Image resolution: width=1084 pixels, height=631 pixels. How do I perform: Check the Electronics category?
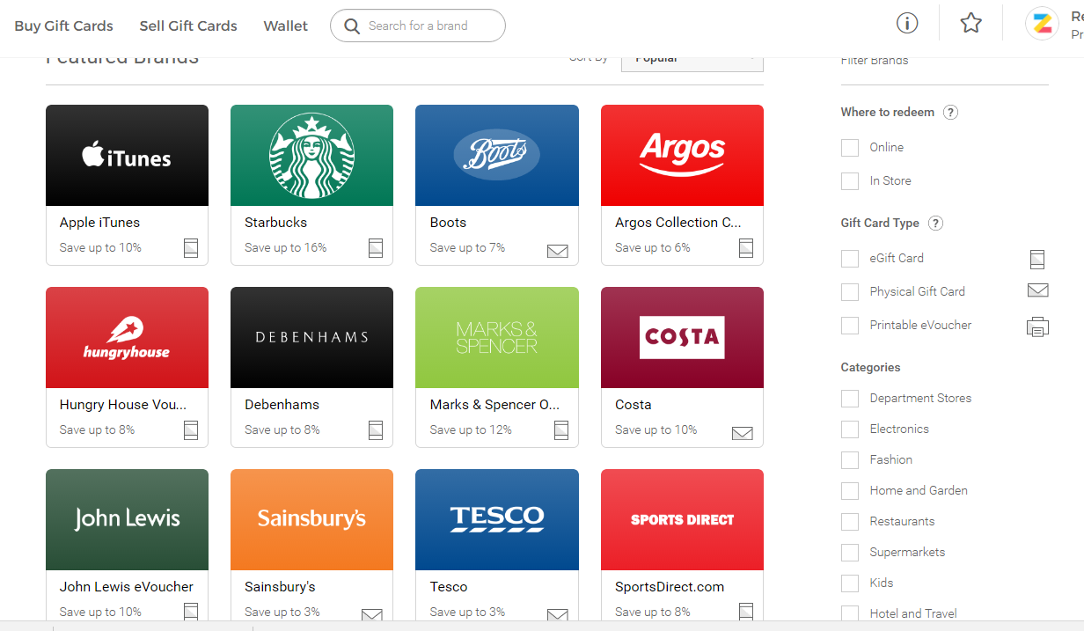(x=850, y=429)
